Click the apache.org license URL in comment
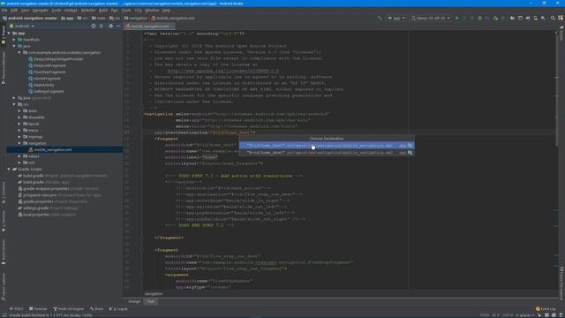The height and width of the screenshot is (318, 565). point(223,71)
